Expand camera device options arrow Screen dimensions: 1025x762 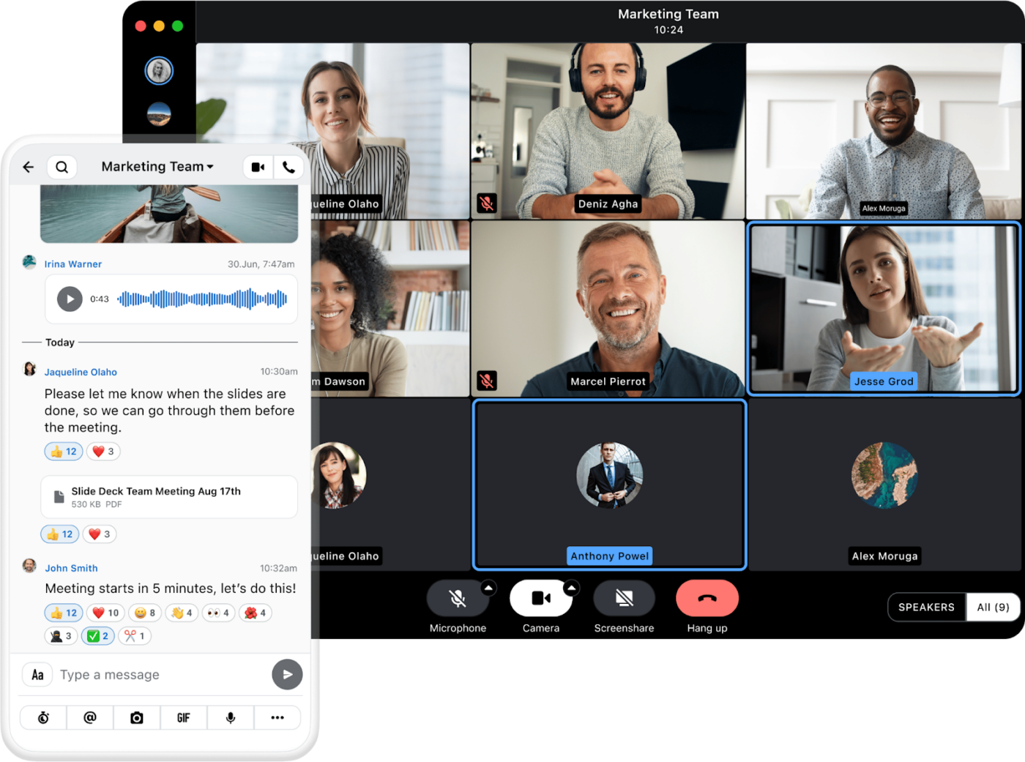[x=572, y=588]
